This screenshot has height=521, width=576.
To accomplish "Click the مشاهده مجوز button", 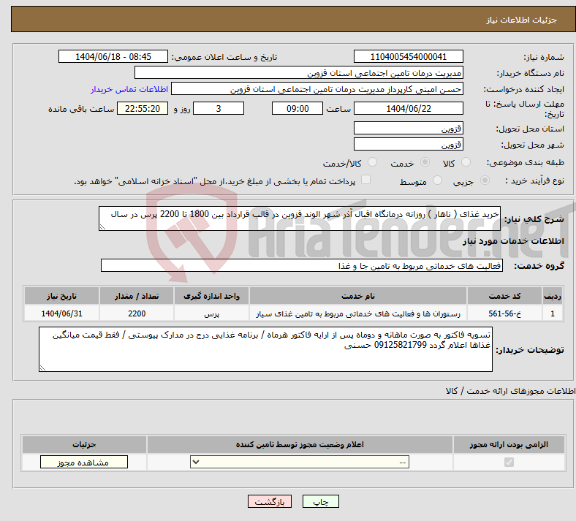I will point(84,462).
